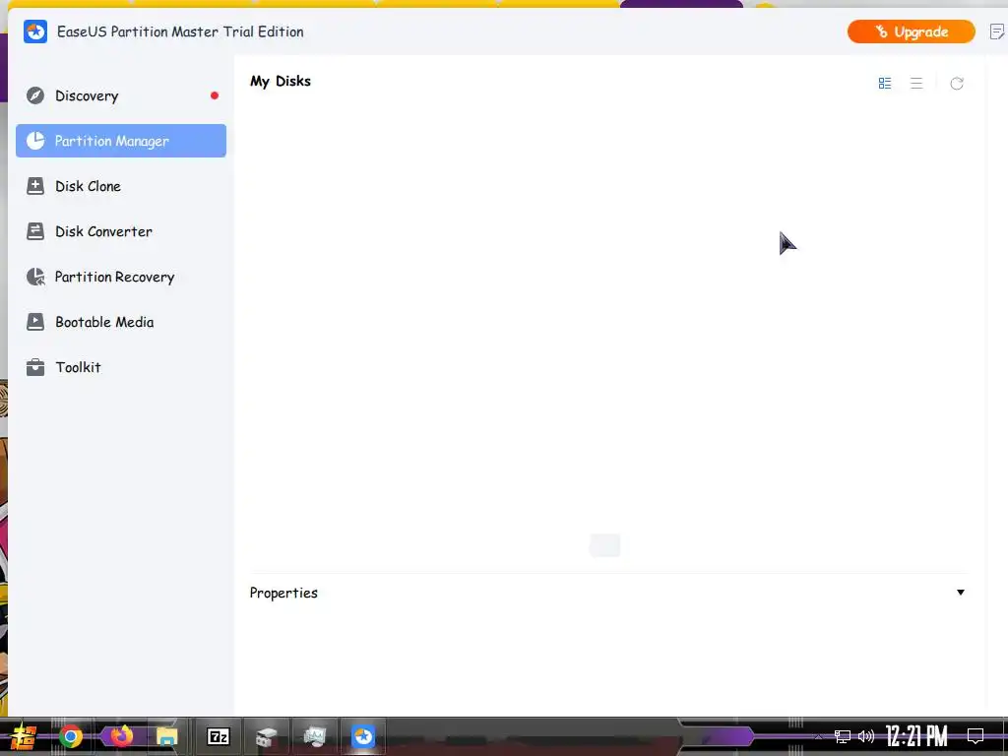This screenshot has width=1008, height=756.
Task: Click the Partition Manager pie icon
Action: (35, 141)
